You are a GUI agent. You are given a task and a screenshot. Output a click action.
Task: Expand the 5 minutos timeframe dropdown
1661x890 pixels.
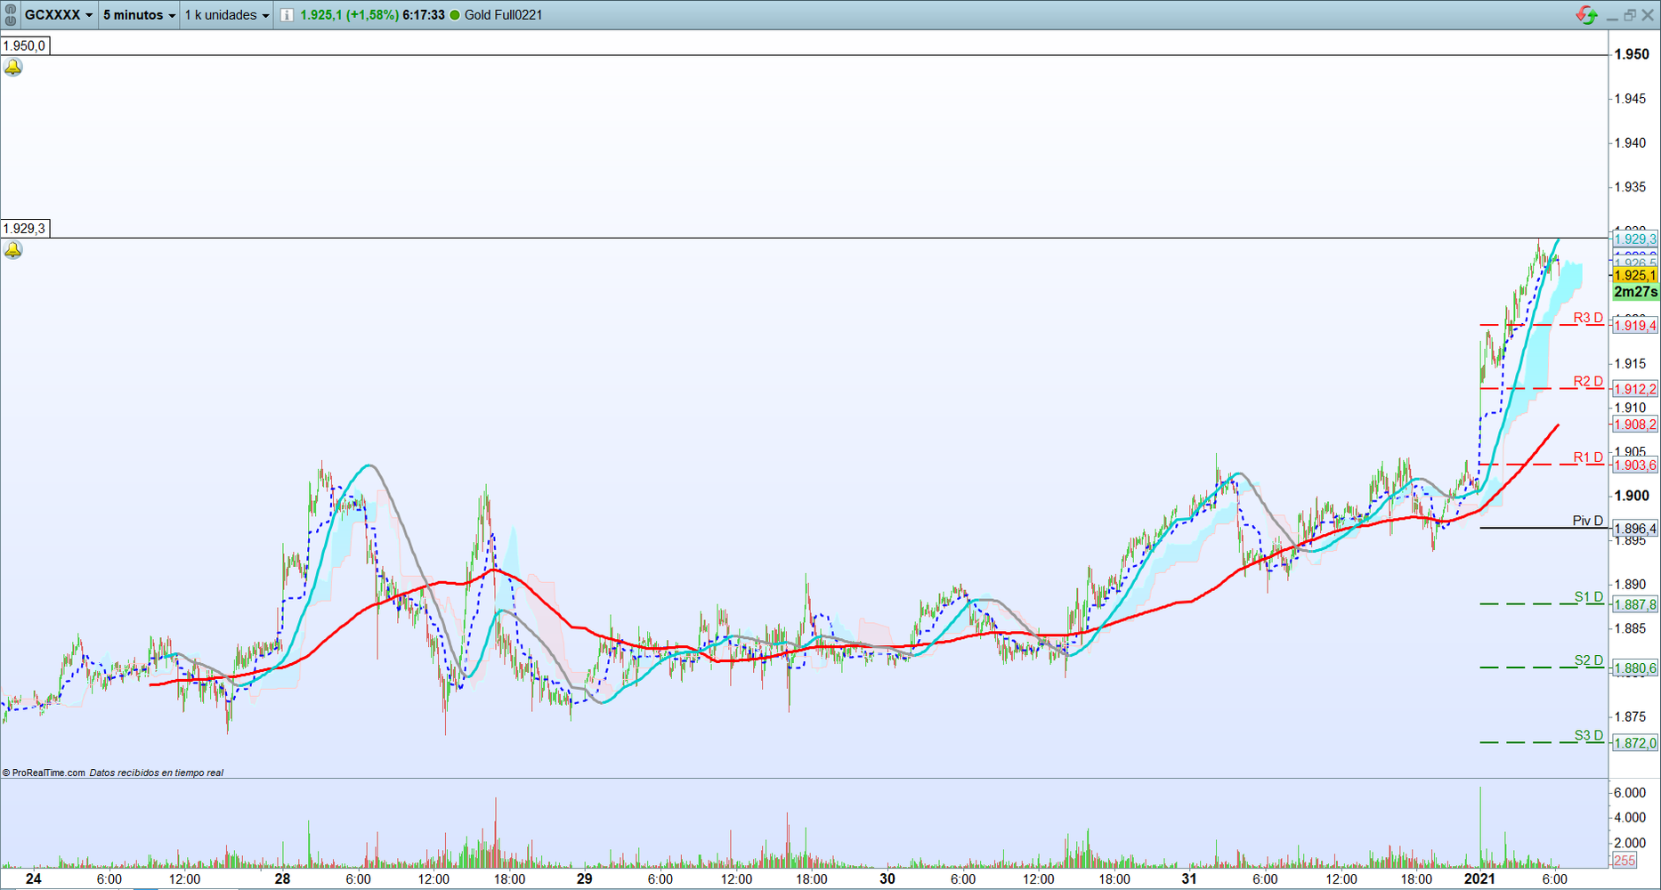point(139,15)
